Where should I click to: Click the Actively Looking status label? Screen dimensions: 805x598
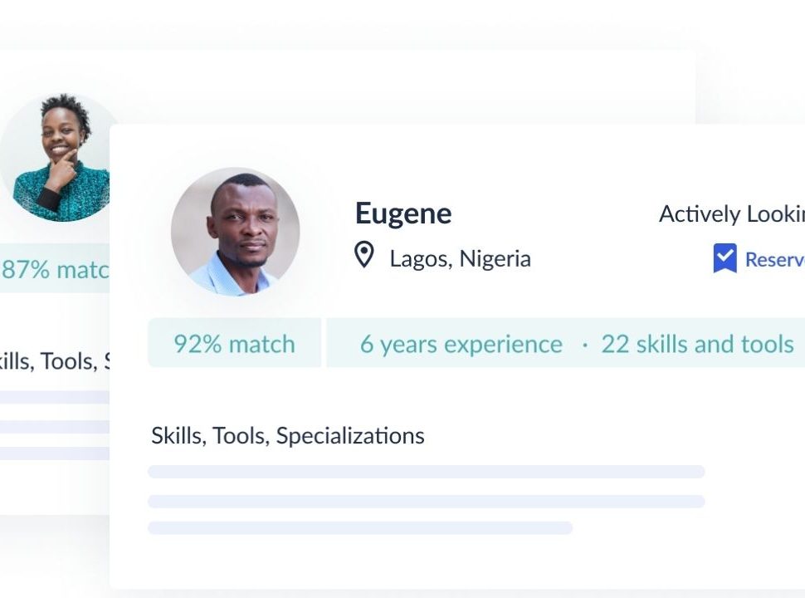(732, 213)
